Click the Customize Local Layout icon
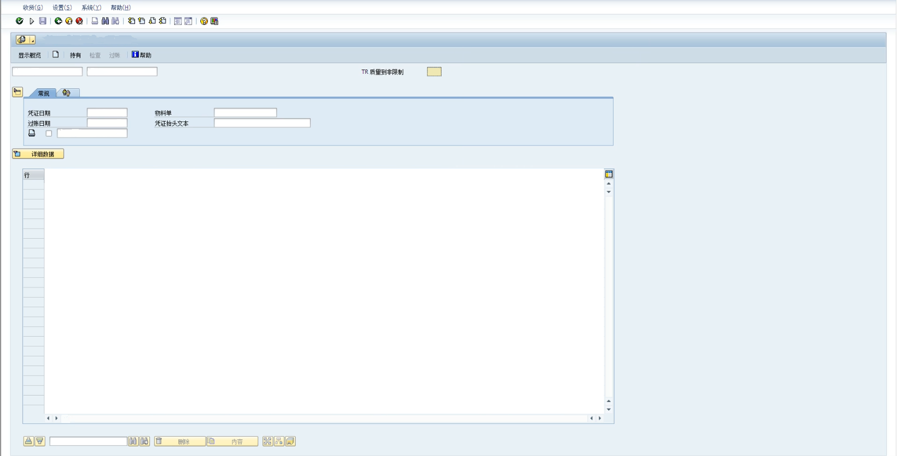This screenshot has height=456, width=897. (214, 21)
